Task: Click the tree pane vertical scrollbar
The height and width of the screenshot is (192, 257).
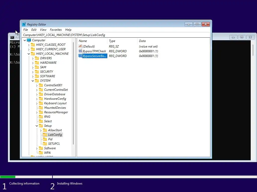Action: click(x=73, y=93)
